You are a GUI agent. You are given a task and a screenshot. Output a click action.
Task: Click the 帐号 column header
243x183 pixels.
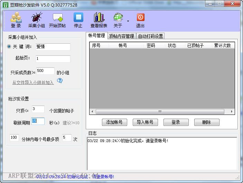click(126, 45)
